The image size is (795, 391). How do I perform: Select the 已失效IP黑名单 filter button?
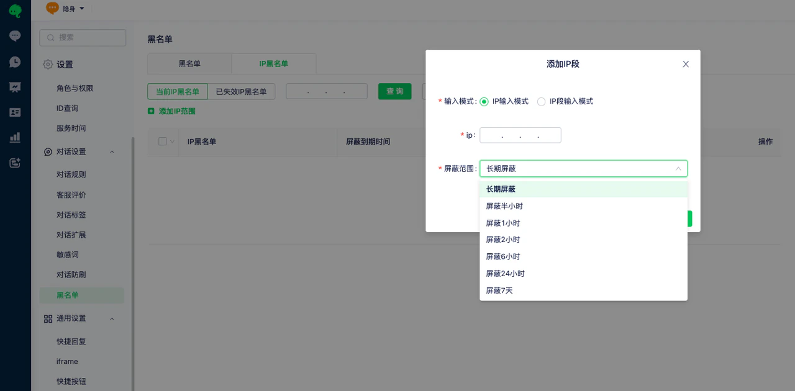[241, 91]
